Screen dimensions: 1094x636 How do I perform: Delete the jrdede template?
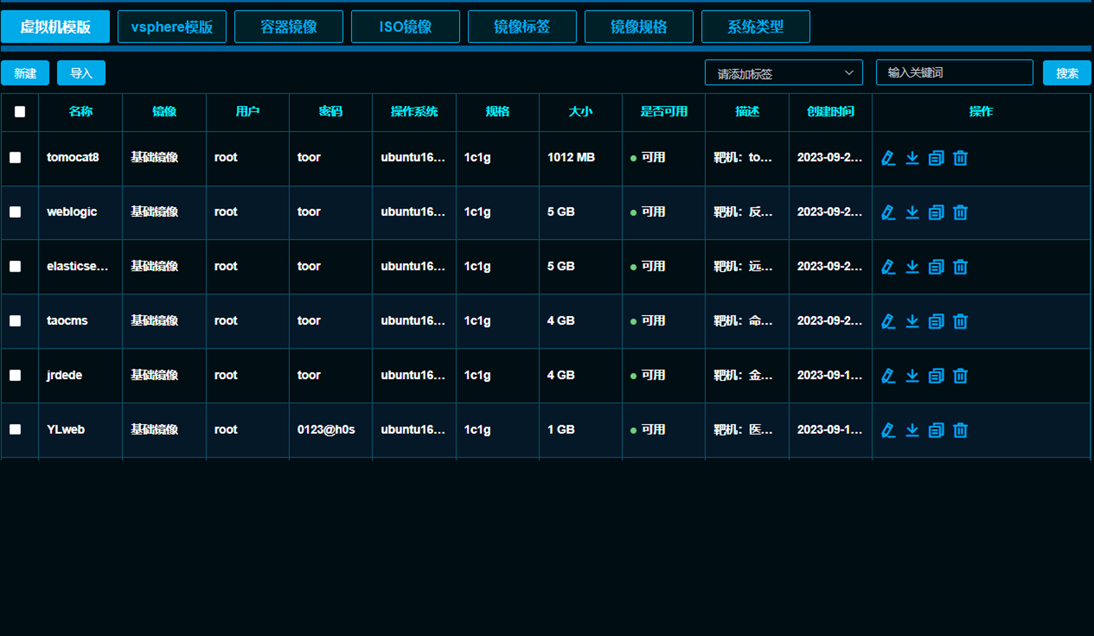click(960, 376)
